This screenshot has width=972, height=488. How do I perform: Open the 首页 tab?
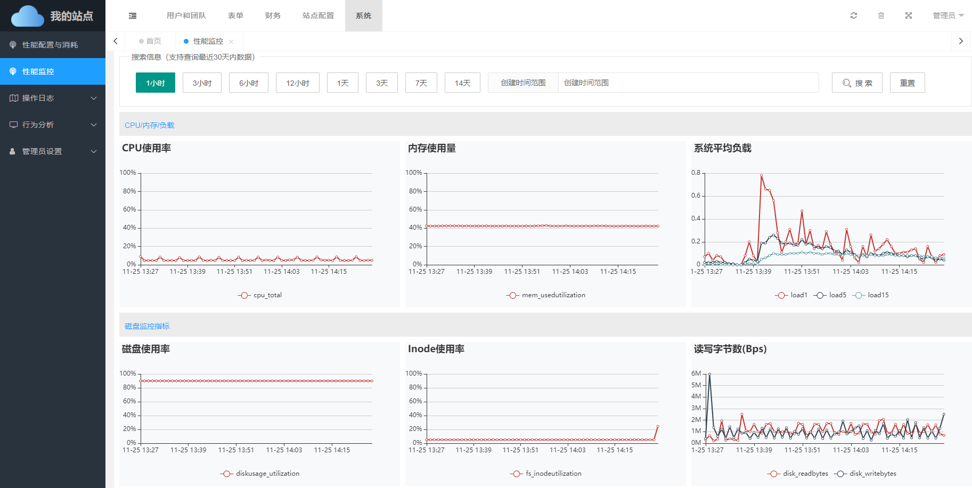[x=150, y=42]
